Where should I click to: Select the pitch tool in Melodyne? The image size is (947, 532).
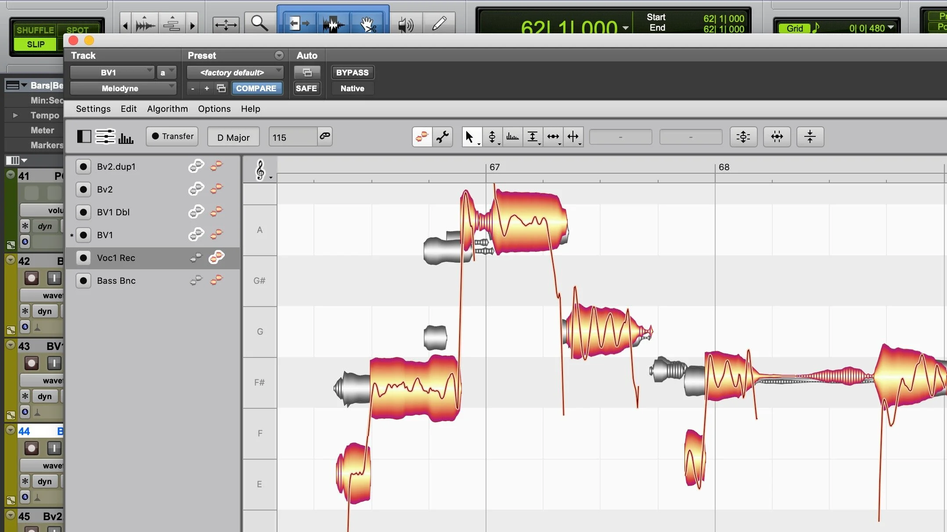point(492,137)
